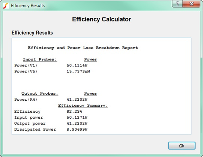Click the Efficiency Results section label

click(x=32, y=33)
